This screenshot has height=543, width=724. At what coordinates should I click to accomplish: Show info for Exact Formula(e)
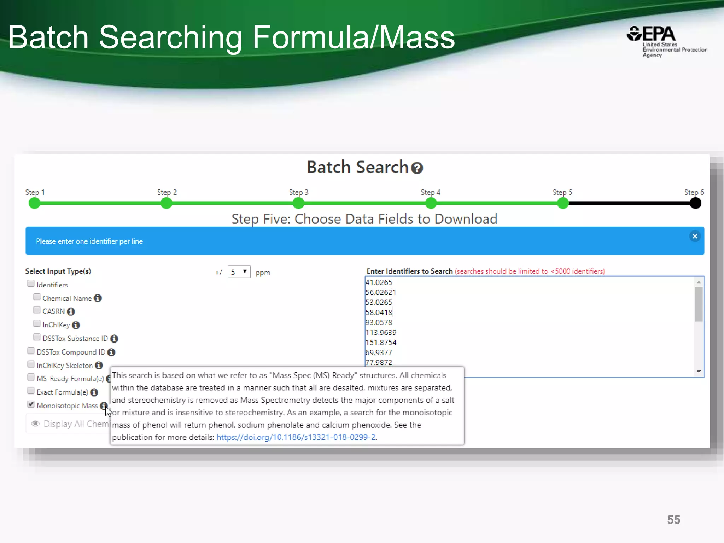[x=94, y=392]
